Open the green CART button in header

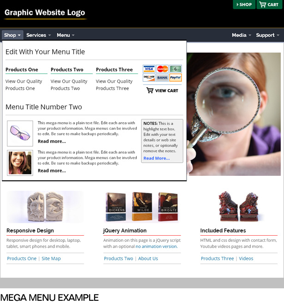coord(269,5)
